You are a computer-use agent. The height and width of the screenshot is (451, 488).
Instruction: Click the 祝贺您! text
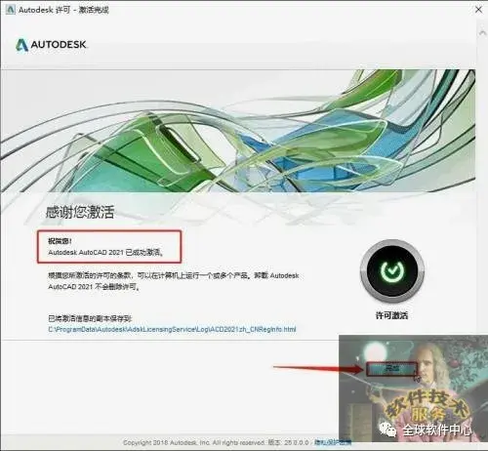(60, 241)
